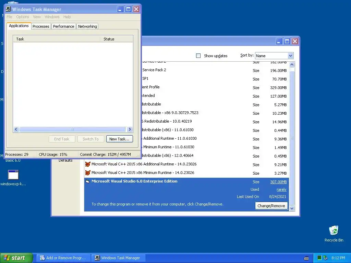The height and width of the screenshot is (263, 351).
Task: Switch to the Processes tab
Action: pos(41,26)
